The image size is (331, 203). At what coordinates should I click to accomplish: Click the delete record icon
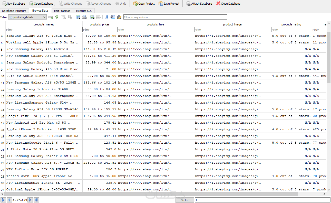pyautogui.click(x=98, y=17)
